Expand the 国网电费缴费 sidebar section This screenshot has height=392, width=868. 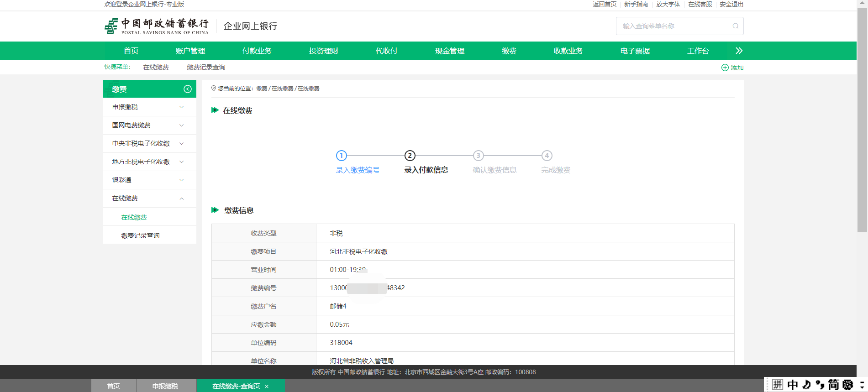[x=181, y=125]
